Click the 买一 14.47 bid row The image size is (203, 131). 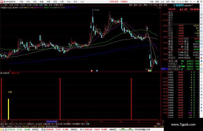click(184, 26)
